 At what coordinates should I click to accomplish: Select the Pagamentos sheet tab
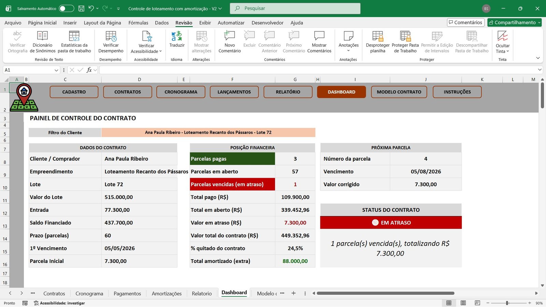pos(127,293)
